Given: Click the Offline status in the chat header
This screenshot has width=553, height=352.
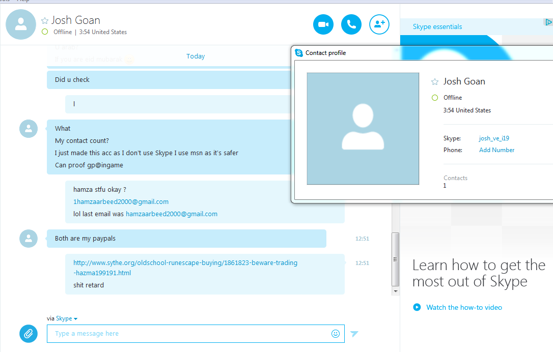Looking at the screenshot, I should 63,32.
